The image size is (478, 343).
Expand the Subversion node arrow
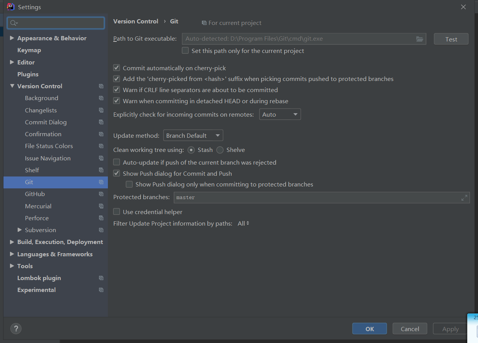(x=20, y=230)
